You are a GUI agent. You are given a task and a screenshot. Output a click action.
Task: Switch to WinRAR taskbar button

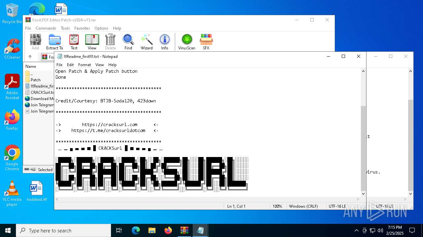click(x=184, y=230)
